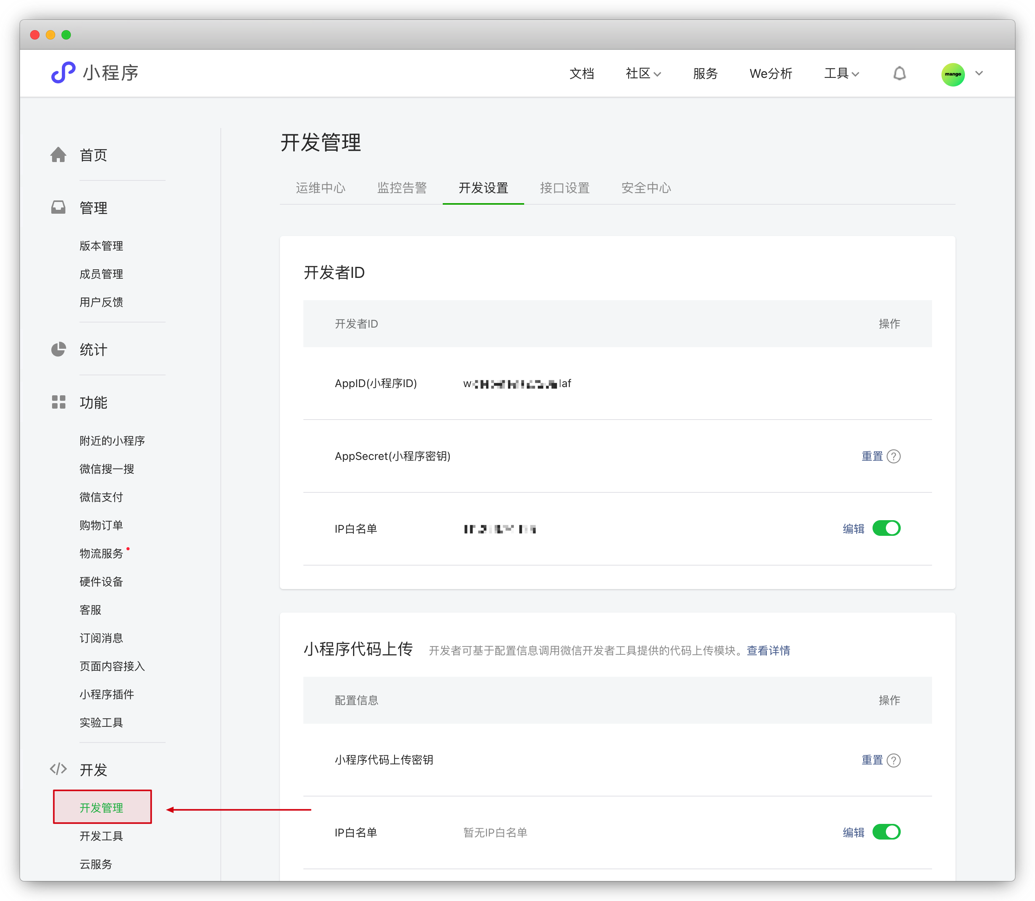The image size is (1035, 901).
Task: Open 用户反馈 in sidebar
Action: tap(101, 302)
